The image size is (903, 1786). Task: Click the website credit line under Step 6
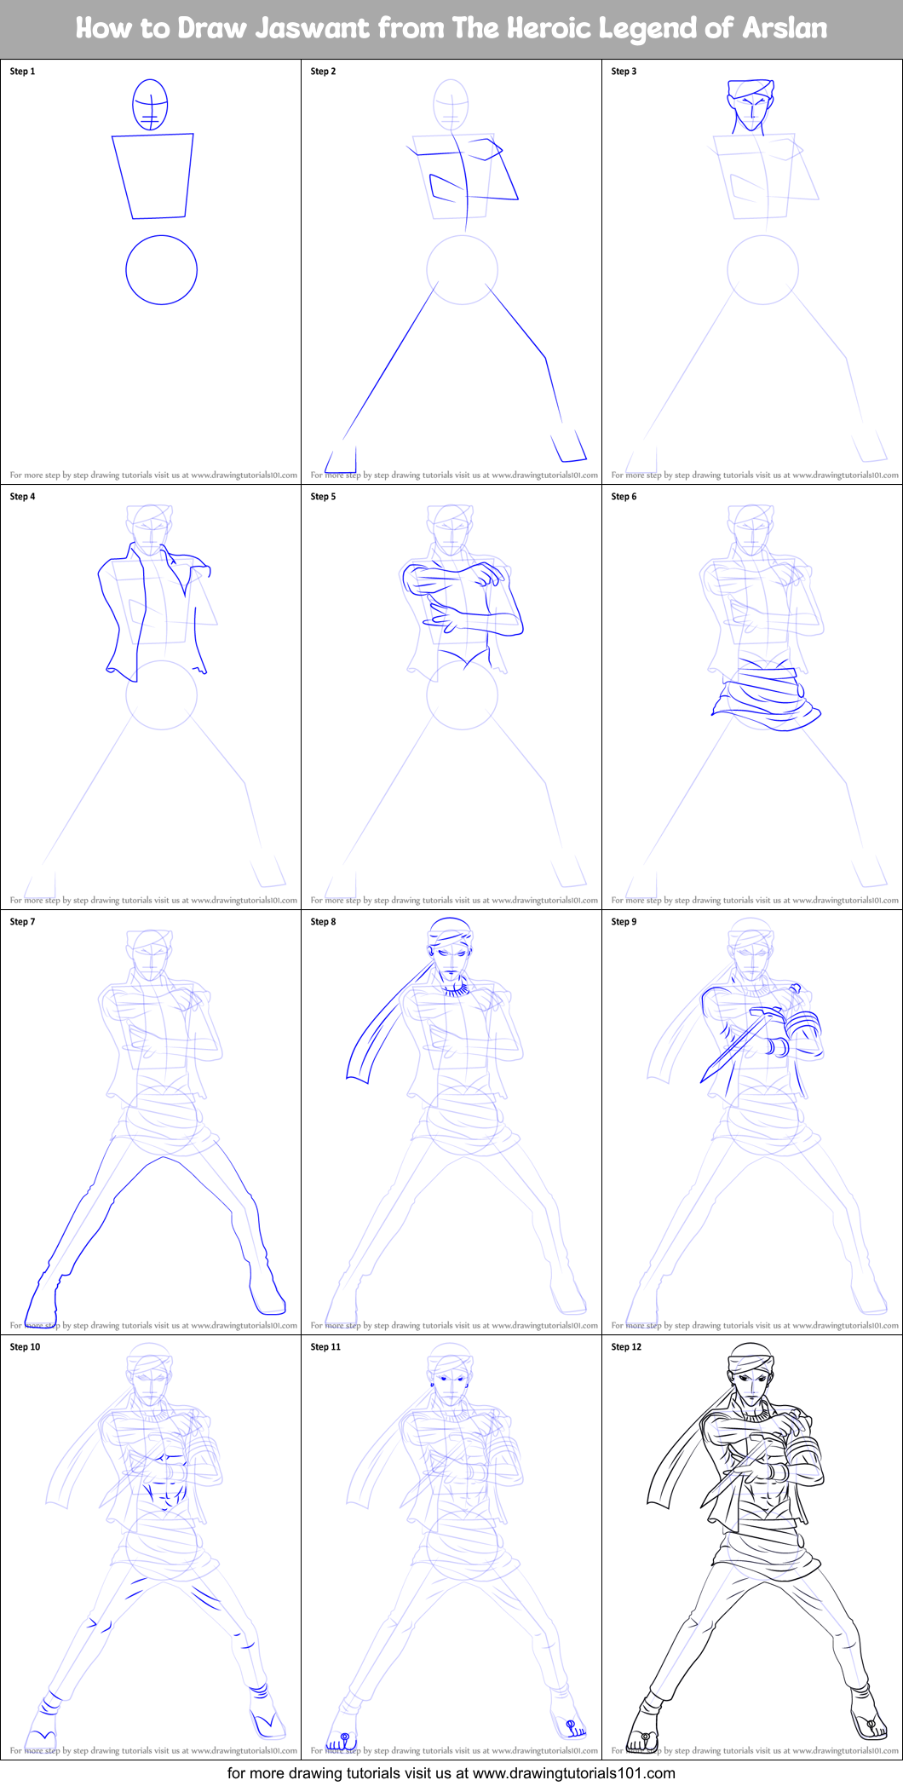click(x=755, y=901)
